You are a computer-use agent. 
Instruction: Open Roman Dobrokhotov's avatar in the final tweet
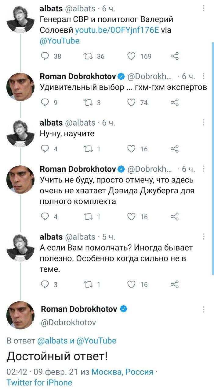20,315
